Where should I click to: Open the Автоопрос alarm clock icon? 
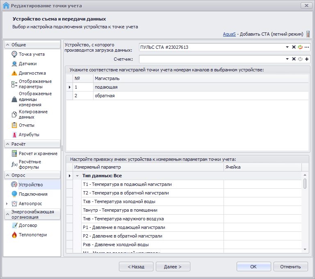(14, 204)
